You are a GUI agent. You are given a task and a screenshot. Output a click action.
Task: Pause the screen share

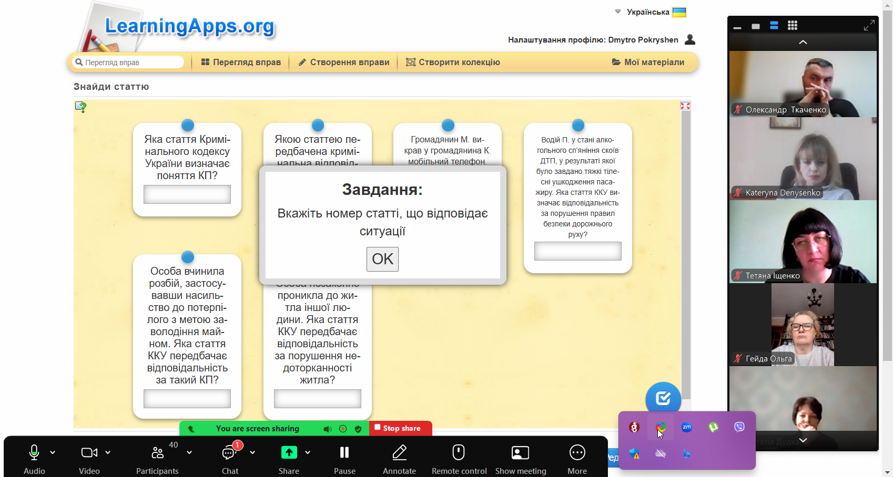[x=344, y=453]
